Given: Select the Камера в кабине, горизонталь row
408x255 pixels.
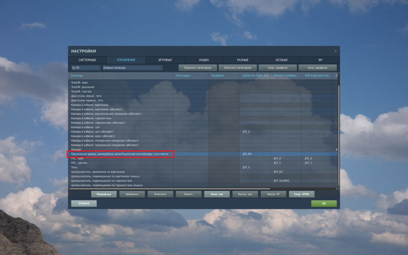Looking at the screenshot, I should coord(203,118).
